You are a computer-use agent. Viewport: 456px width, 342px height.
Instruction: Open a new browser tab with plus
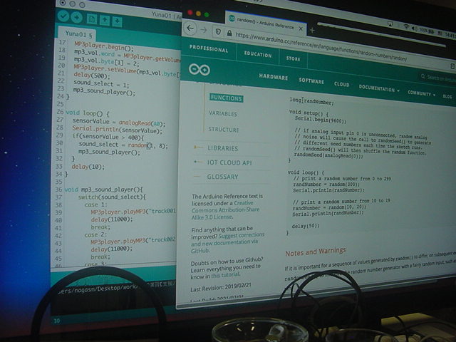(x=312, y=30)
